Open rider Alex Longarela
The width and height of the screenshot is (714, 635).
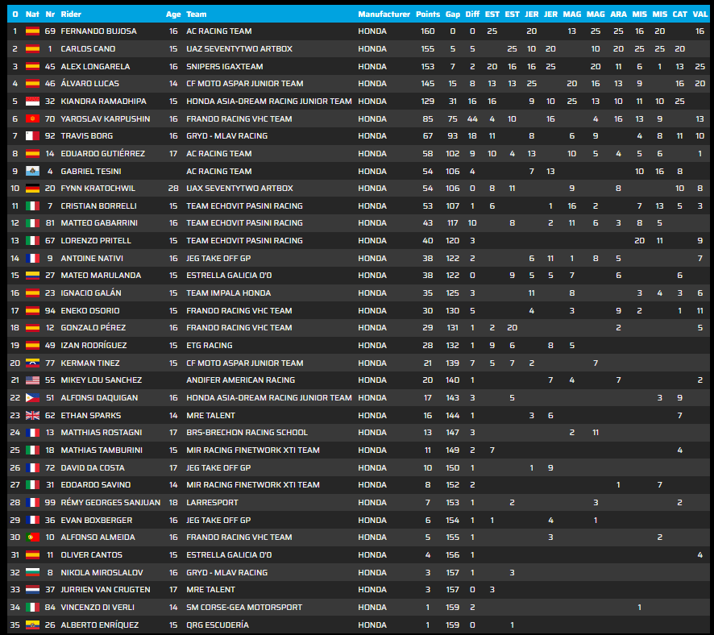coord(95,66)
